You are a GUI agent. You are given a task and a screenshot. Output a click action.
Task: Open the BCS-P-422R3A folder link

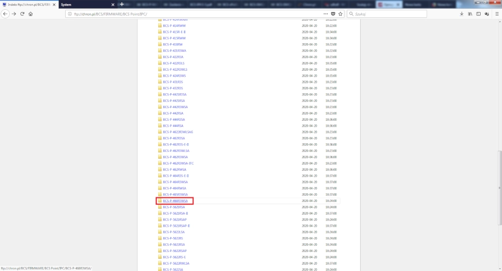pyautogui.click(x=173, y=57)
